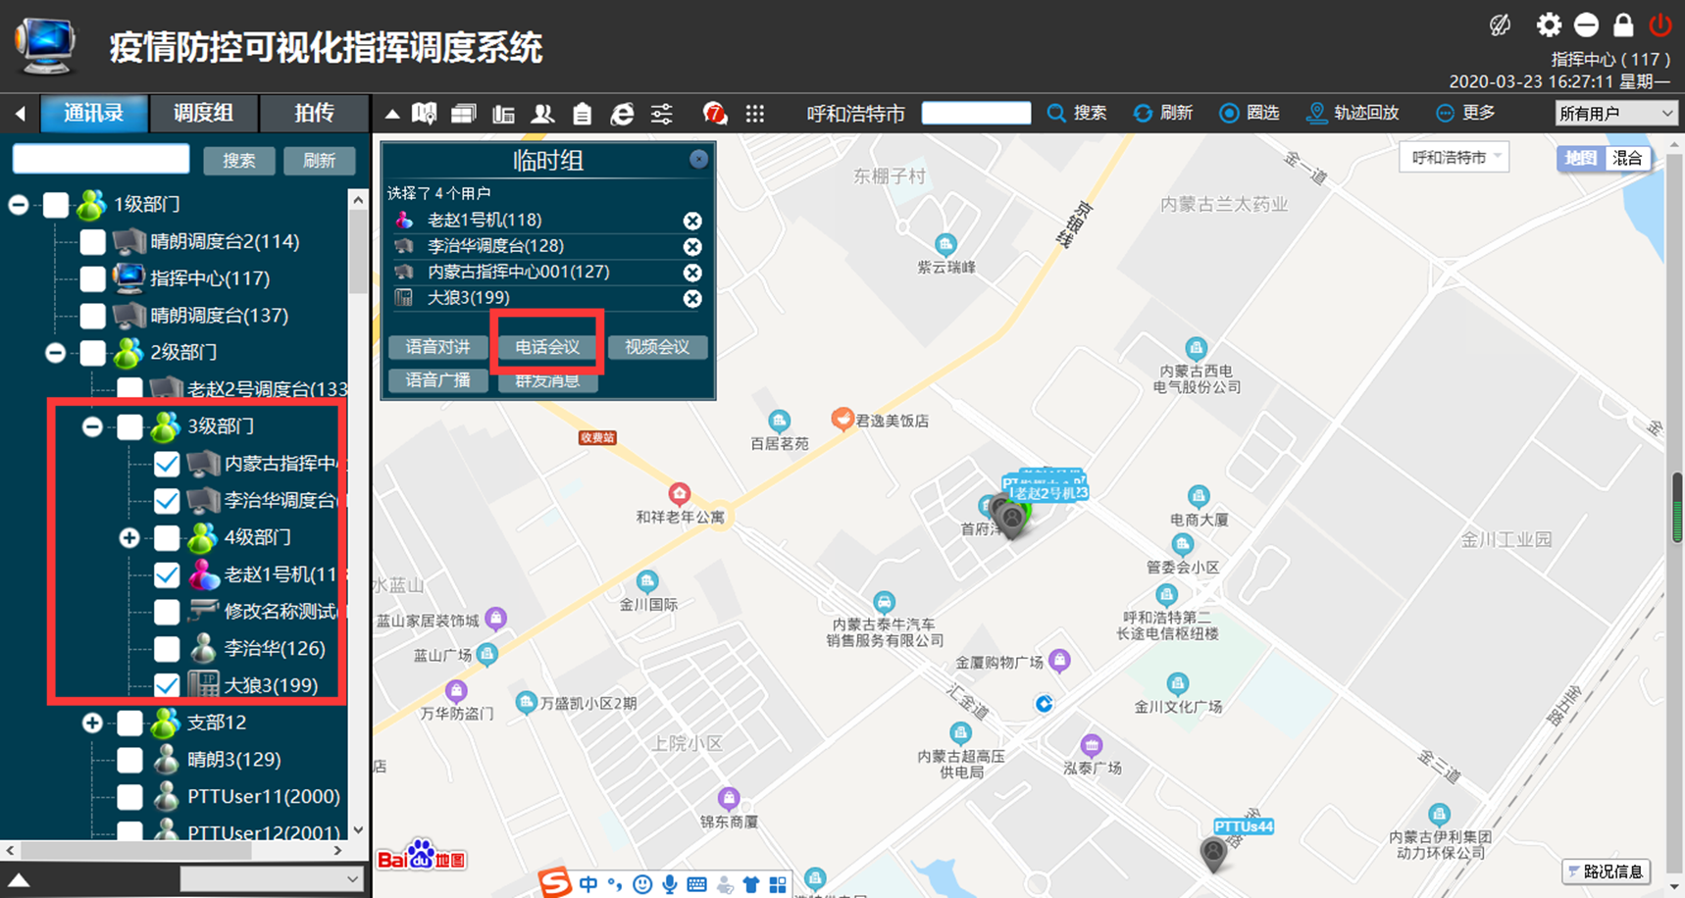Switch to the 调度组 tab

tap(204, 114)
